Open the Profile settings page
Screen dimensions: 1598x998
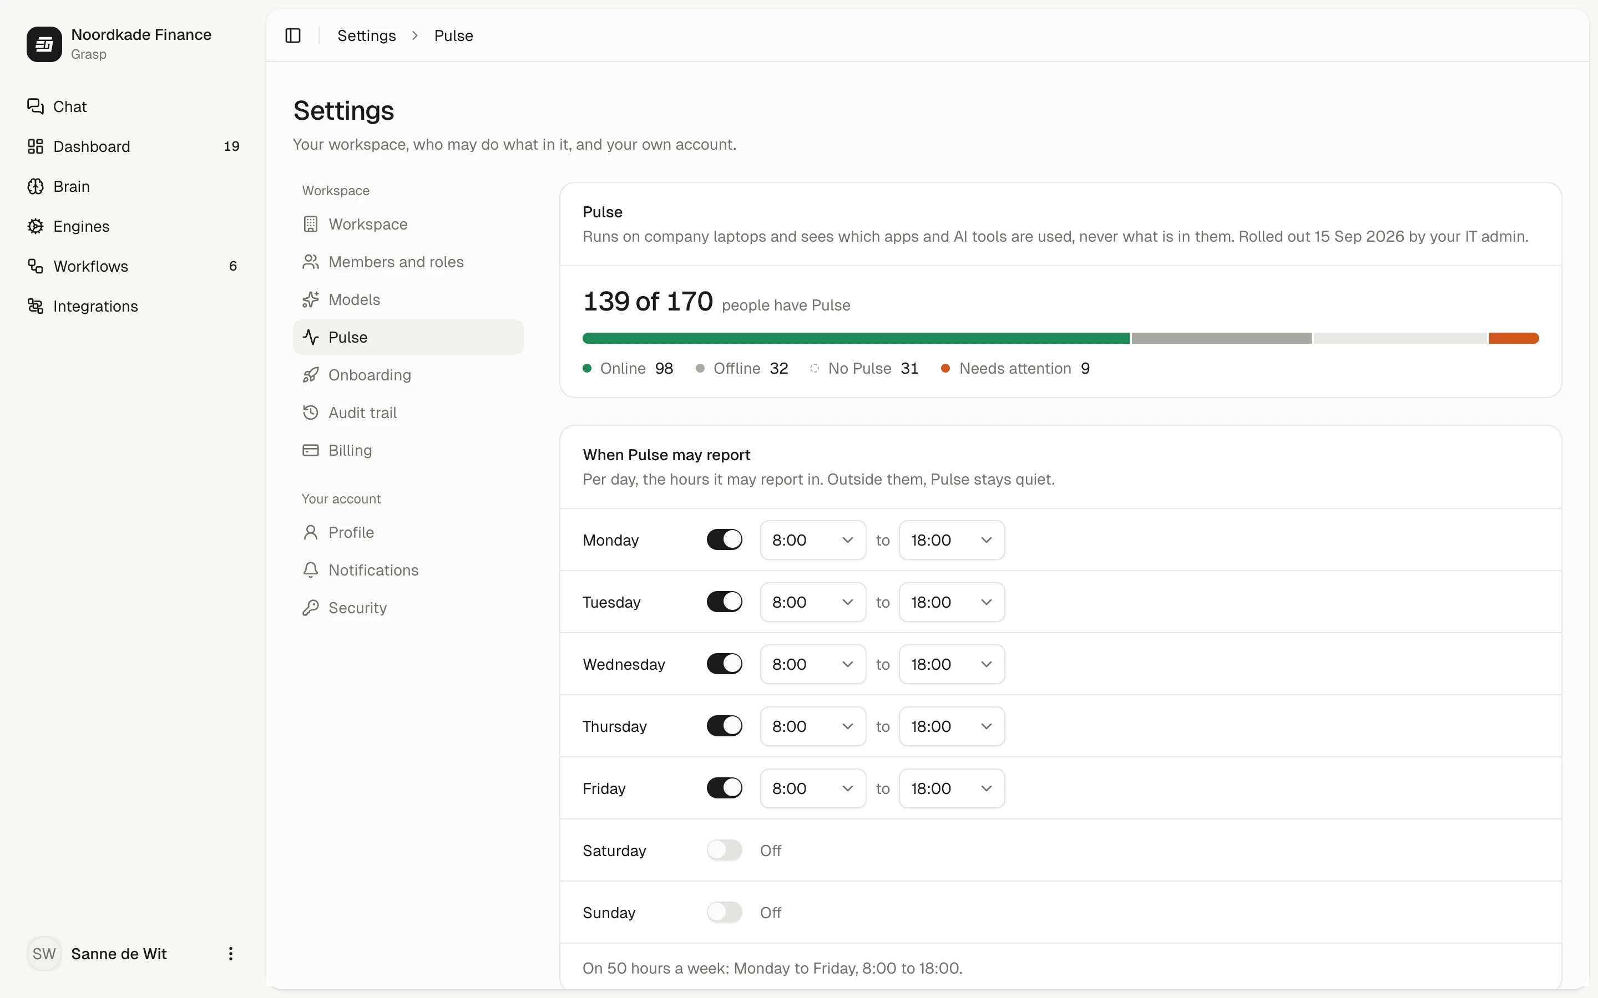(x=408, y=533)
